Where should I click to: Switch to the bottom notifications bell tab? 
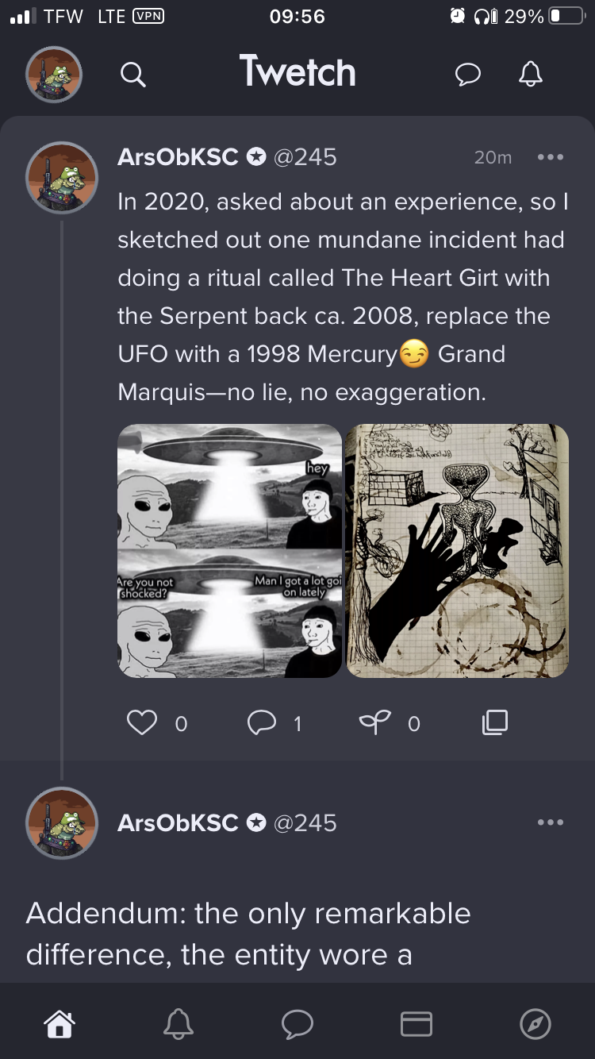pos(178,1023)
